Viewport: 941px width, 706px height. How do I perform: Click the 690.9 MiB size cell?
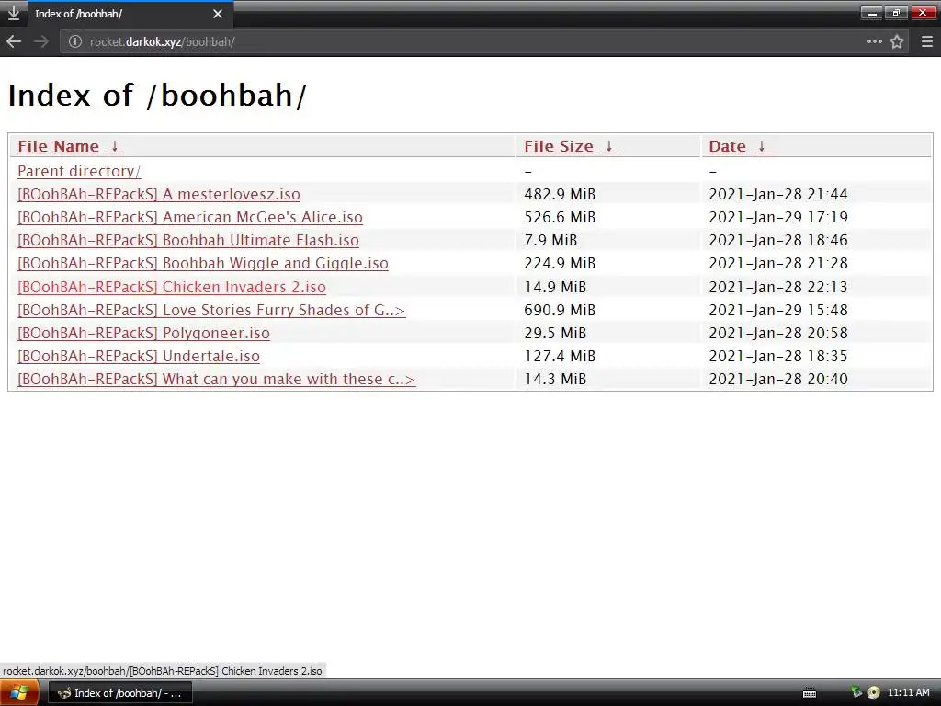click(560, 310)
